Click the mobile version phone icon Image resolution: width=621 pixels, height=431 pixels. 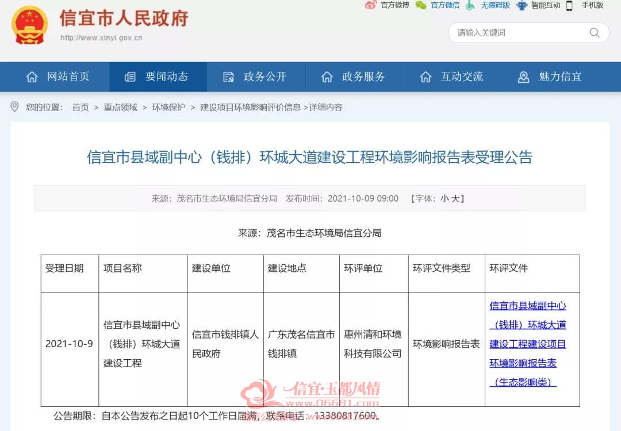pyautogui.click(x=569, y=6)
